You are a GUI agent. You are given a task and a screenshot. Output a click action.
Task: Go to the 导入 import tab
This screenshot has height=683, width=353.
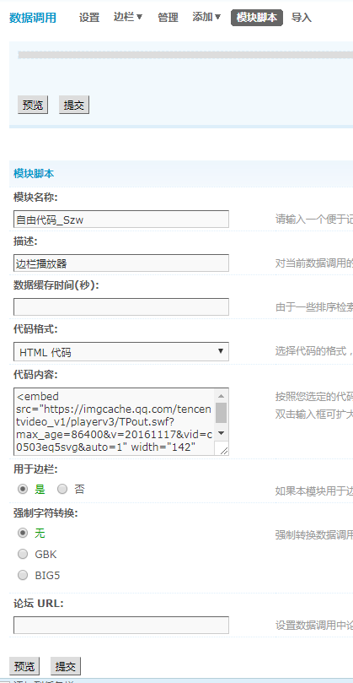[x=302, y=18]
